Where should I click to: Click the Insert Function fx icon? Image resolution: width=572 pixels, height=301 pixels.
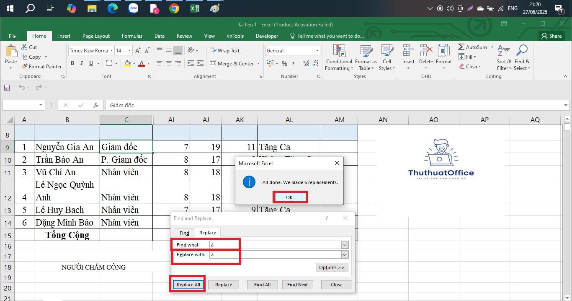[x=96, y=105]
